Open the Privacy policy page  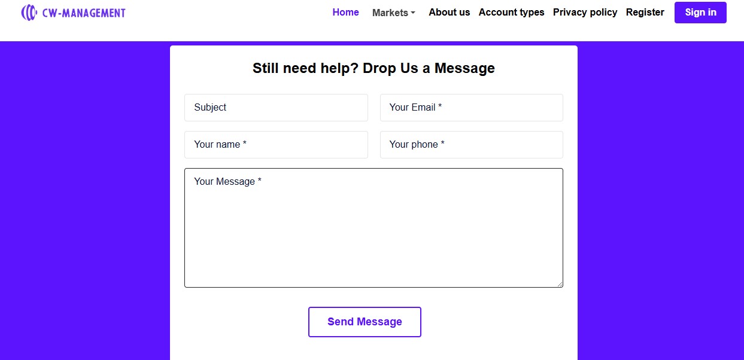point(585,12)
